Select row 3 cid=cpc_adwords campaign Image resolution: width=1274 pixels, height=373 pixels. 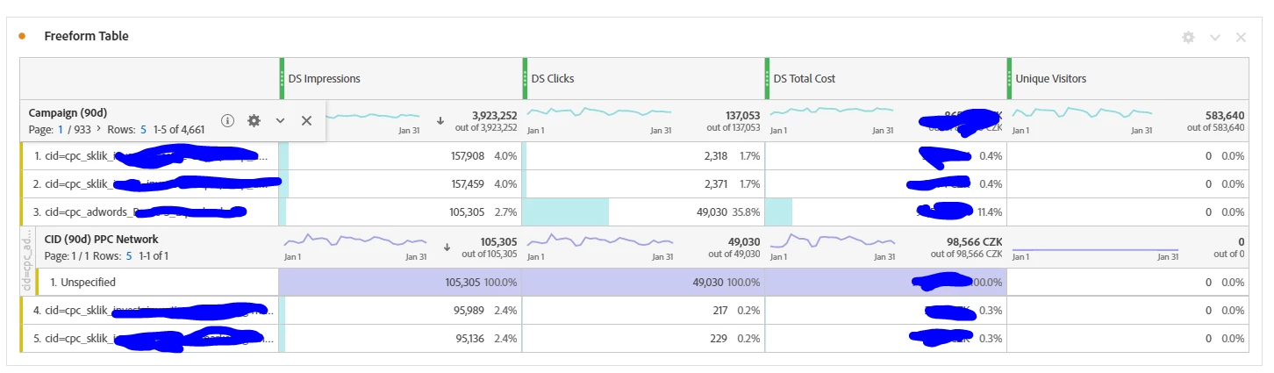149,212
